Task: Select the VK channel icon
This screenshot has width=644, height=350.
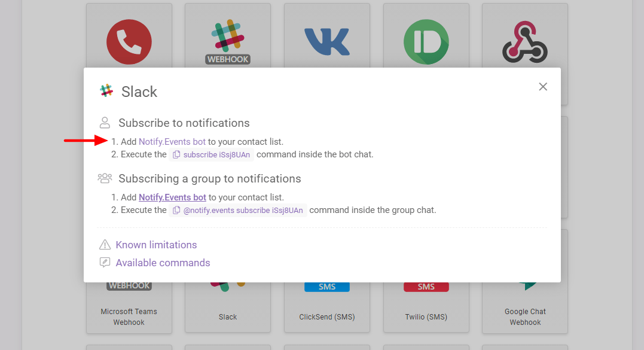Action: point(327,42)
